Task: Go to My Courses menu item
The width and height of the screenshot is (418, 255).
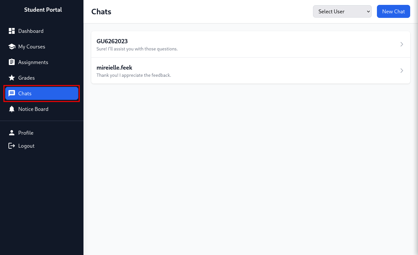Action: (x=32, y=47)
